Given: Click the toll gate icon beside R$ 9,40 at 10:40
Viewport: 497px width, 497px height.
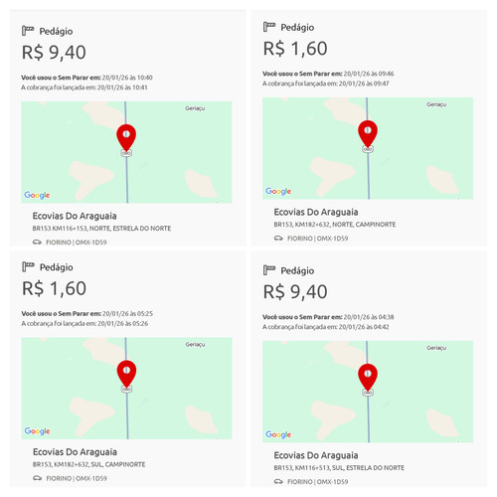Looking at the screenshot, I should click(28, 31).
